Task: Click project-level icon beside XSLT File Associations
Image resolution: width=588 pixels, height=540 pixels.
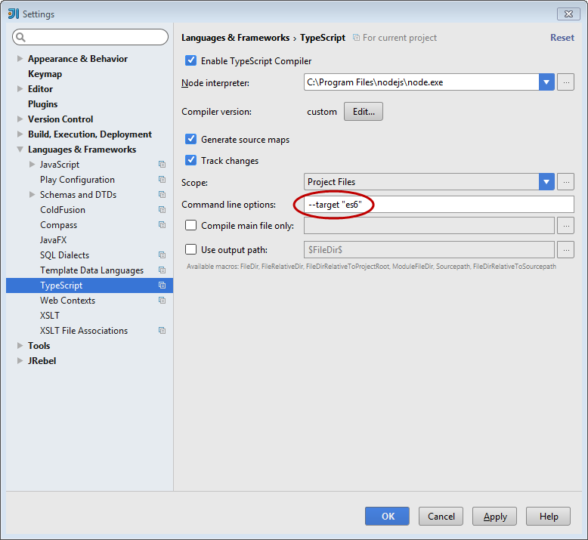Action: pyautogui.click(x=162, y=331)
